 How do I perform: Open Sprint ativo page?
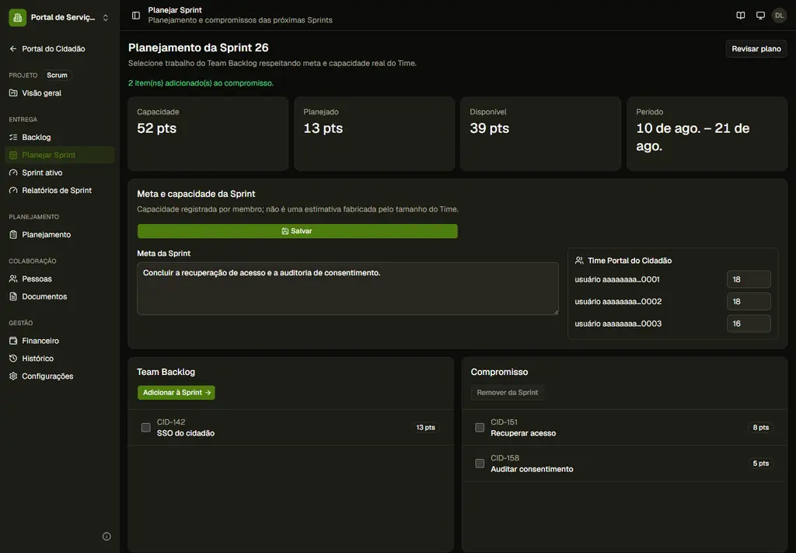click(x=60, y=173)
